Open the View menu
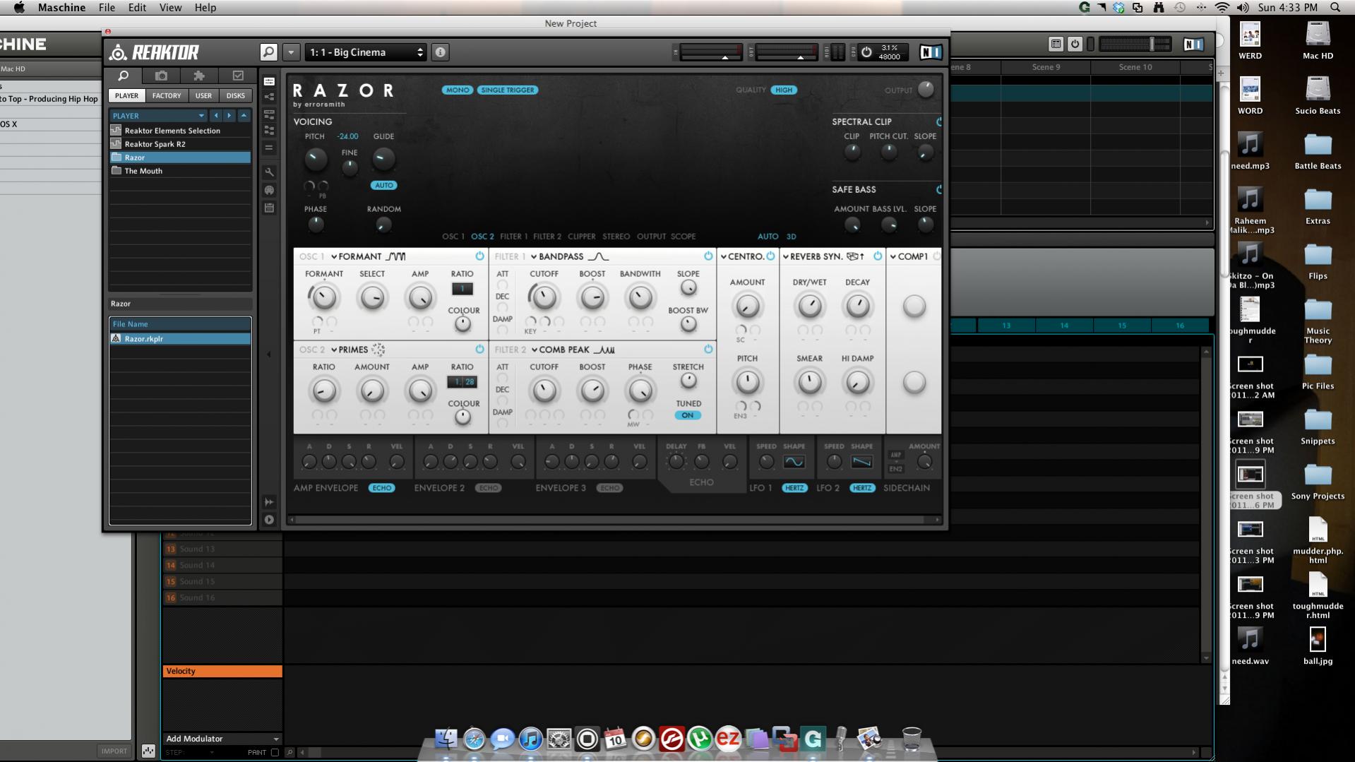Image resolution: width=1355 pixels, height=762 pixels. click(170, 8)
